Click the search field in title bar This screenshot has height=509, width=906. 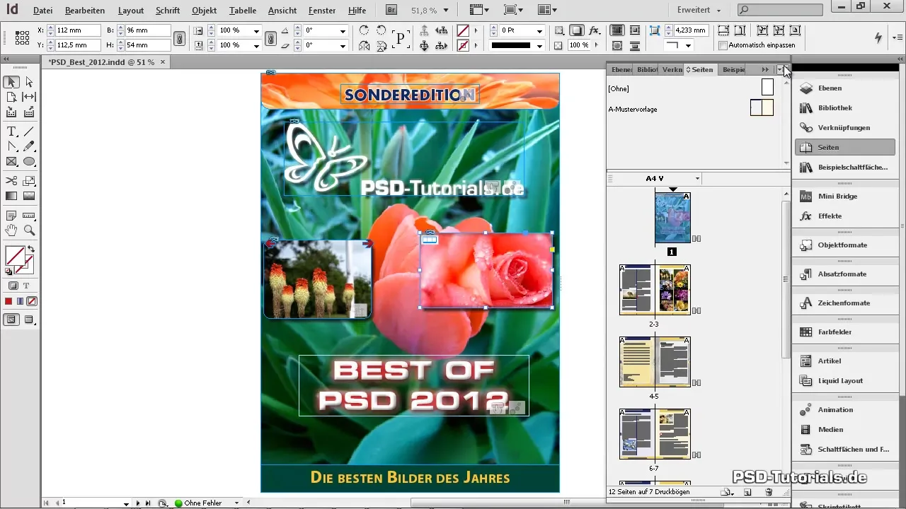pos(779,11)
